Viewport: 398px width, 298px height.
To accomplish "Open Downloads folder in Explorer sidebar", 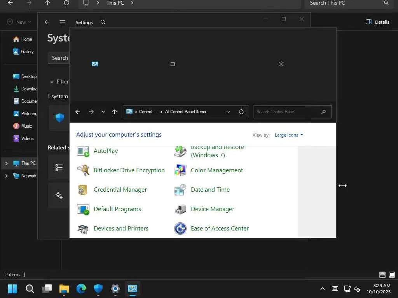I will pyautogui.click(x=25, y=89).
